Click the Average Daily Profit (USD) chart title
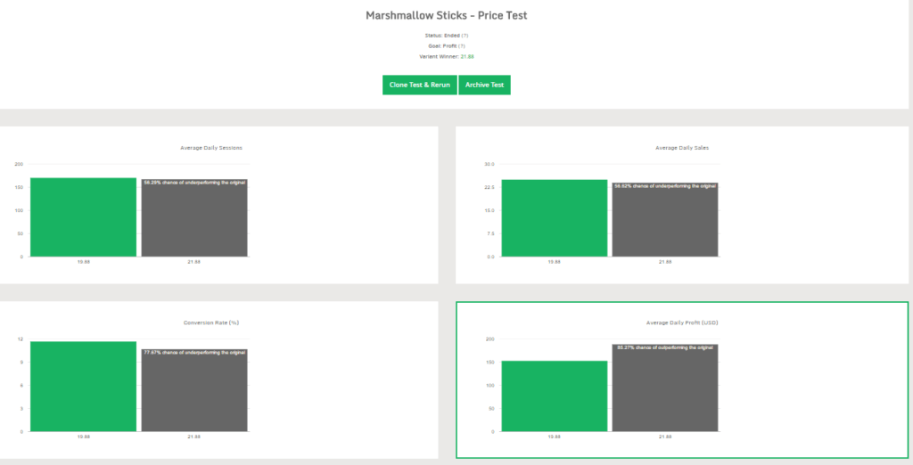 (682, 322)
